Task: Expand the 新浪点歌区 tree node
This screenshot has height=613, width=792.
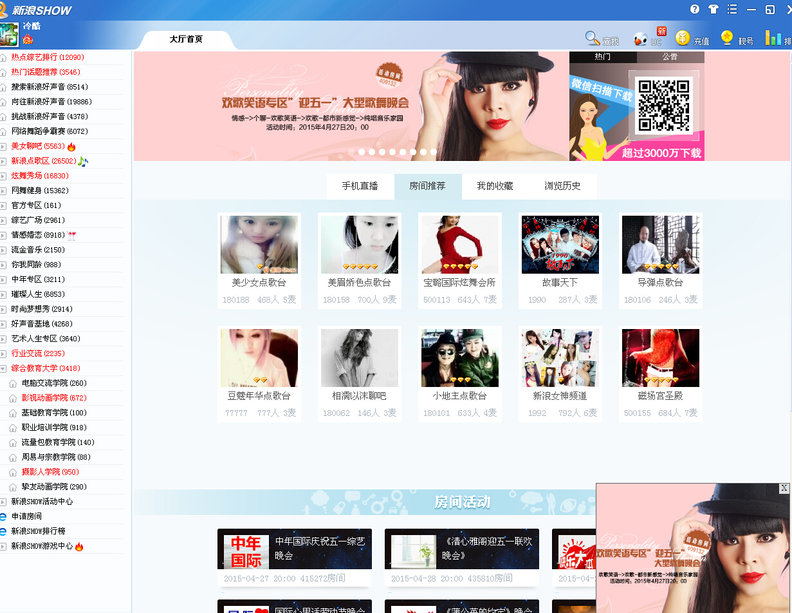Action: click(x=4, y=162)
